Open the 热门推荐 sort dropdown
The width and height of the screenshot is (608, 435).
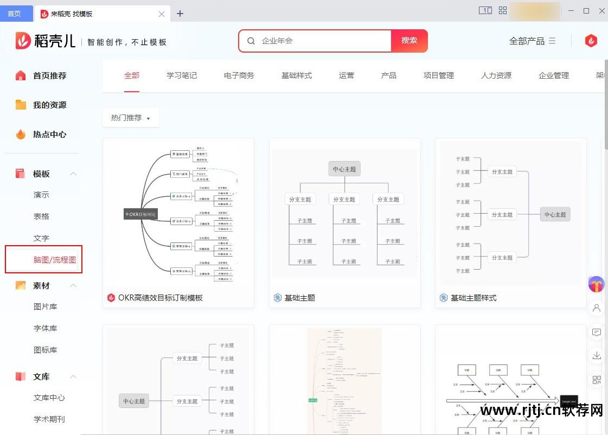click(131, 118)
